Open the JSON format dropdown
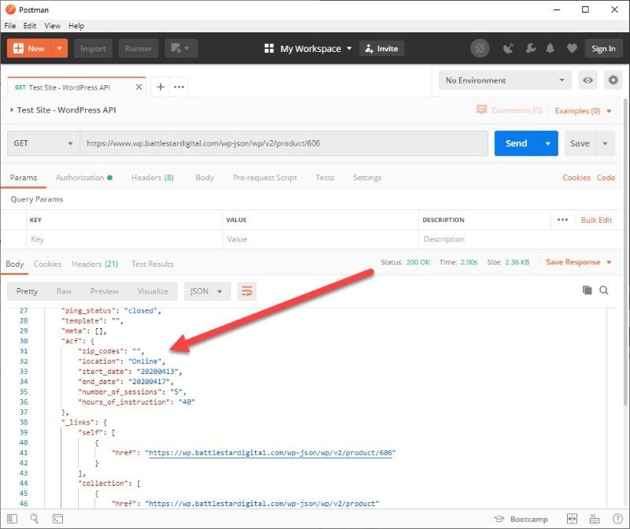630x529 pixels. pyautogui.click(x=207, y=291)
